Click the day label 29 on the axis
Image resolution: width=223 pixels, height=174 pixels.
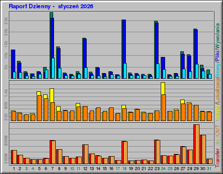point(196,169)
